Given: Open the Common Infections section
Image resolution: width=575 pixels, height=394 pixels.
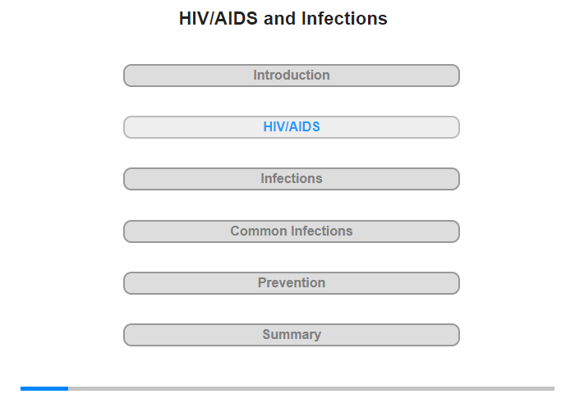Looking at the screenshot, I should [x=291, y=231].
